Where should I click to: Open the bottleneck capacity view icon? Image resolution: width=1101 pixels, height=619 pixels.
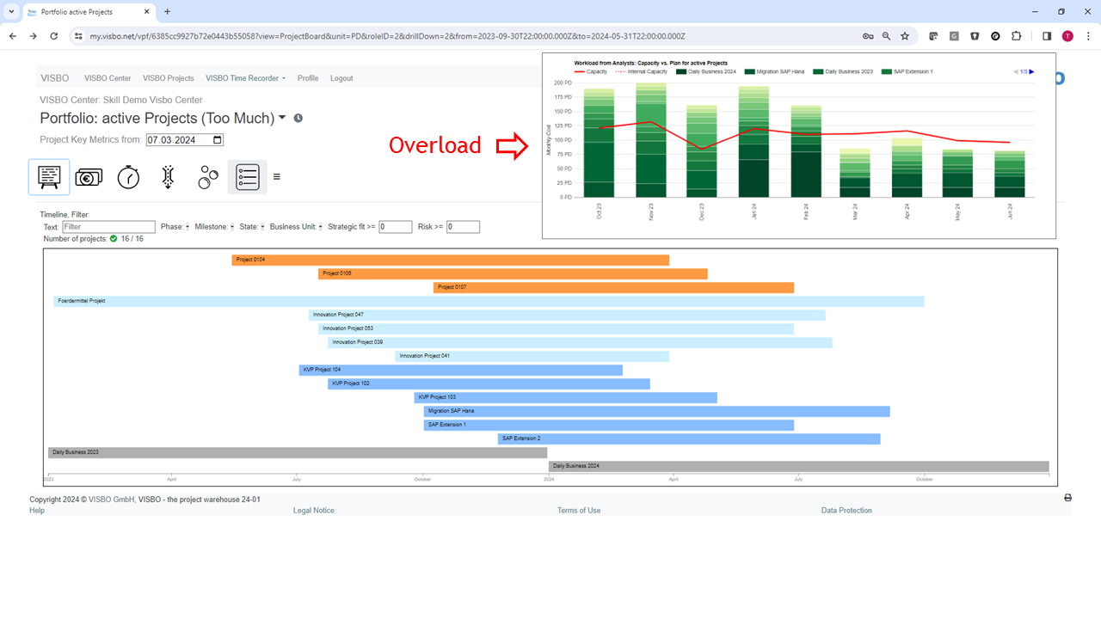coord(169,177)
